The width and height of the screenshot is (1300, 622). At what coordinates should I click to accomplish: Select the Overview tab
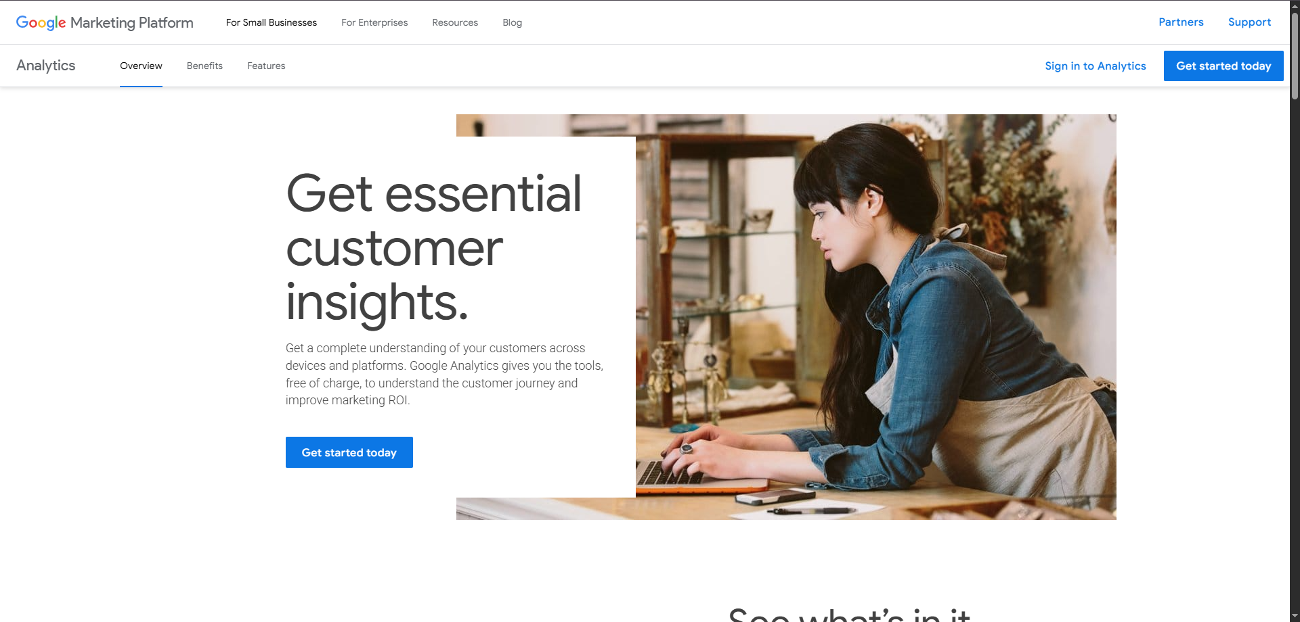coord(141,66)
